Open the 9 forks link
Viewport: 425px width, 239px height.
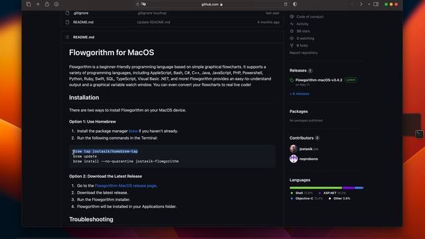pos(302,46)
